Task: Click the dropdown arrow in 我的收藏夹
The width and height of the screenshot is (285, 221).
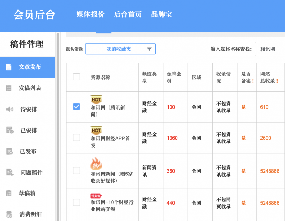Action: point(149,49)
